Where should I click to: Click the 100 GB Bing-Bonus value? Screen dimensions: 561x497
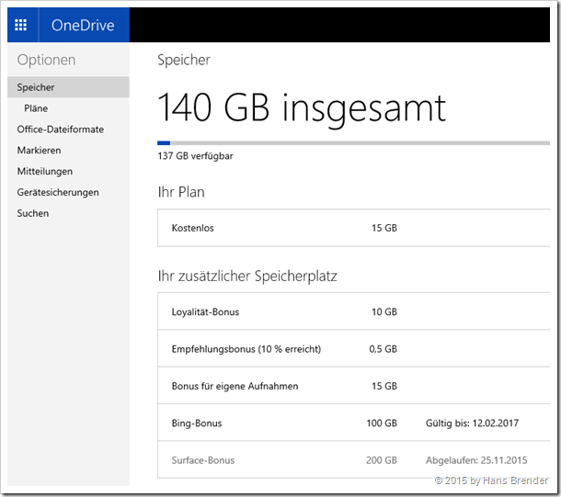pyautogui.click(x=382, y=424)
